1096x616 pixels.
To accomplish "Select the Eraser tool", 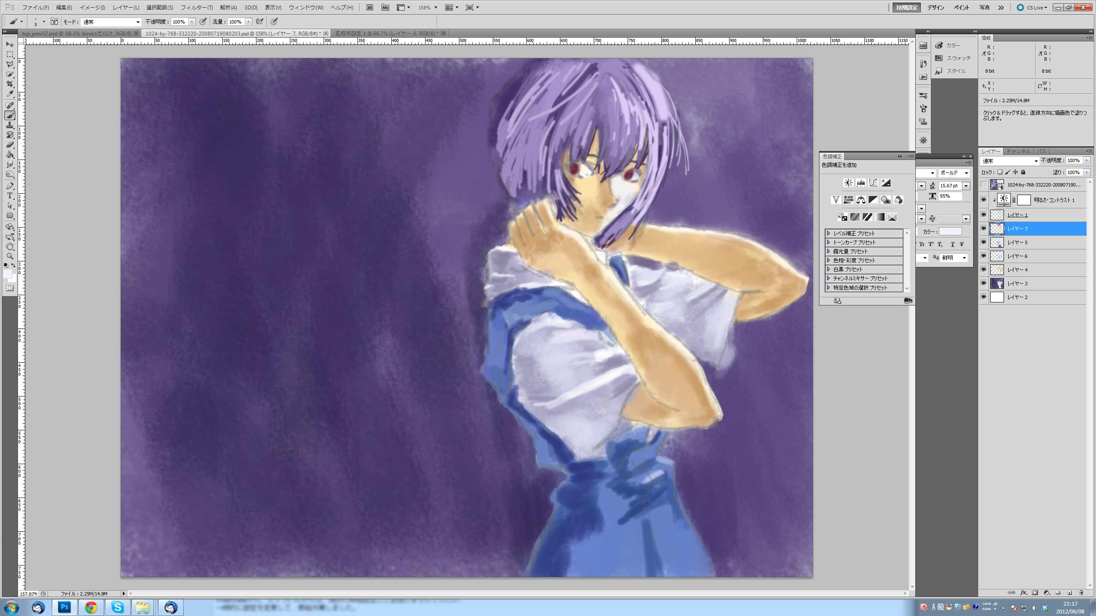I will tap(10, 145).
